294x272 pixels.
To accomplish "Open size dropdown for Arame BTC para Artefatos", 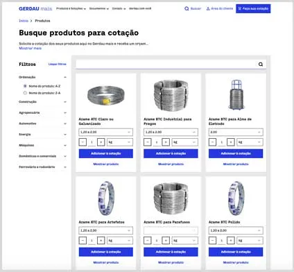I will tap(106, 230).
